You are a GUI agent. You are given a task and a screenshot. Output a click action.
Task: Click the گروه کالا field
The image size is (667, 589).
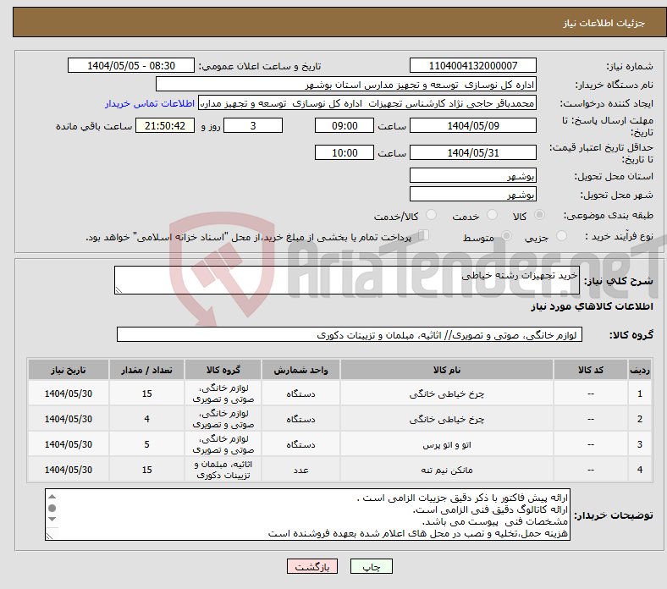[x=349, y=335]
